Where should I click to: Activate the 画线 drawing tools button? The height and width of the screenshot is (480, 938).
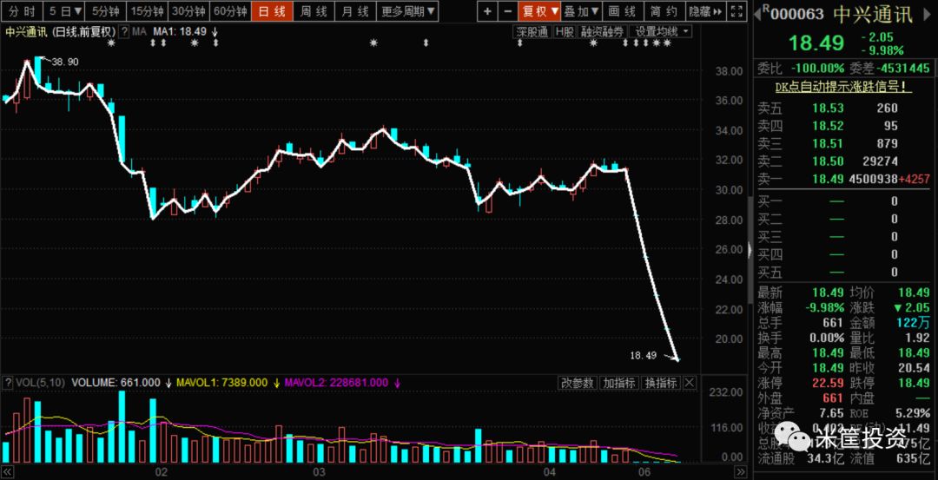[623, 10]
